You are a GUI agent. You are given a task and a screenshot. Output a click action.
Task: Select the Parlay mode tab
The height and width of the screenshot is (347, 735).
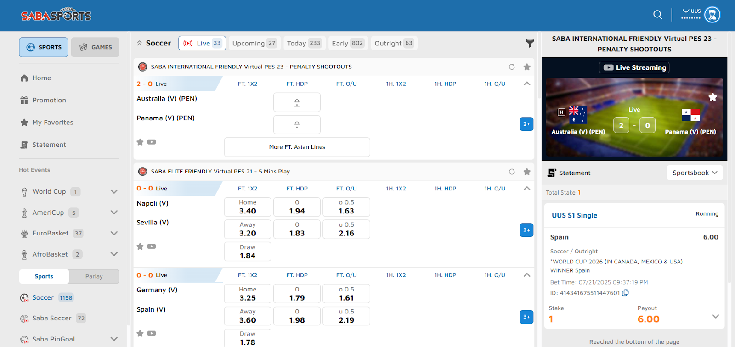(94, 276)
